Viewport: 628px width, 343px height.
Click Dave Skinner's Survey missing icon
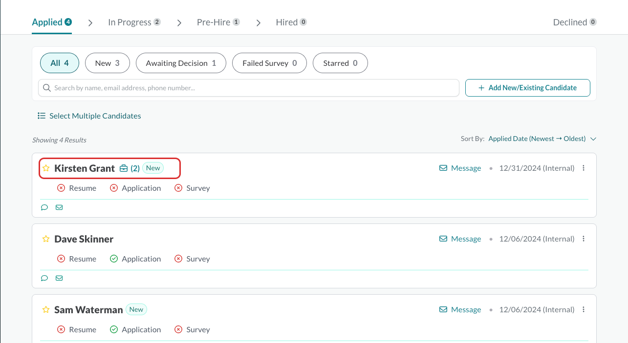coord(178,259)
